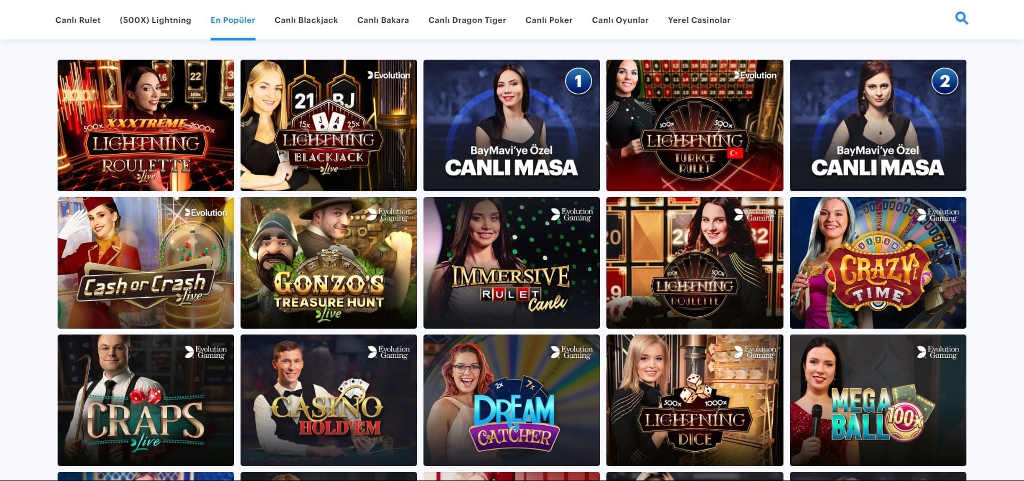This screenshot has height=481, width=1024.
Task: Open the search magnifier icon
Action: [x=962, y=18]
